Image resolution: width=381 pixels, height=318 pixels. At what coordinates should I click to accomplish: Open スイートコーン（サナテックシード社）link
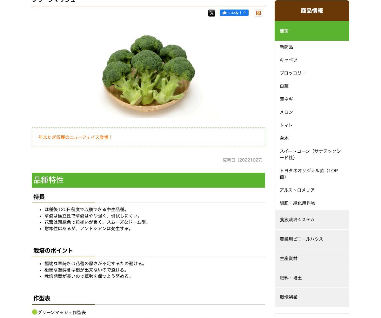310,155
